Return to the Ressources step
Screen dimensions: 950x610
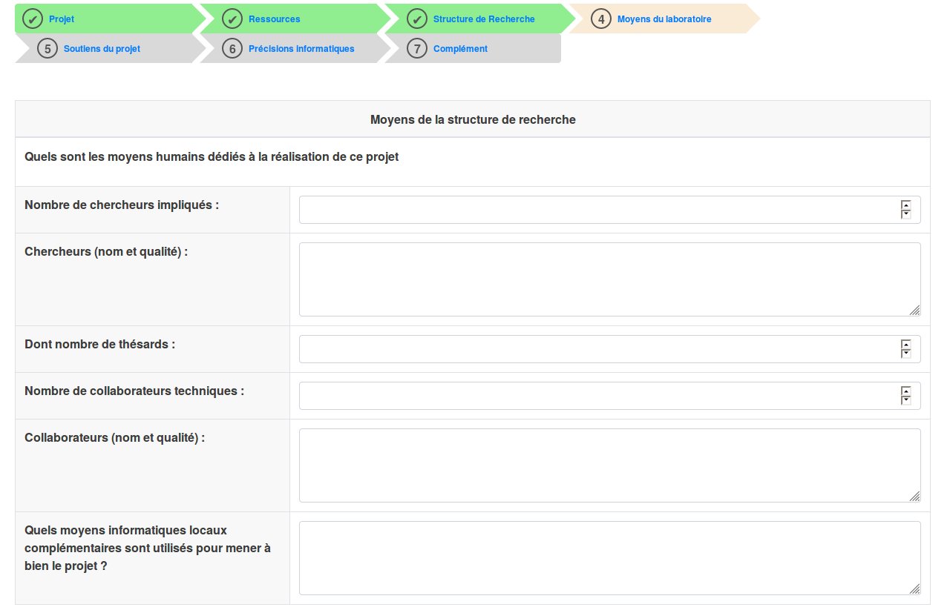pyautogui.click(x=274, y=19)
